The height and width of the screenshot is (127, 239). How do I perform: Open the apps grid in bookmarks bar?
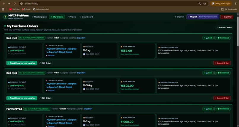click(x=3, y=9)
